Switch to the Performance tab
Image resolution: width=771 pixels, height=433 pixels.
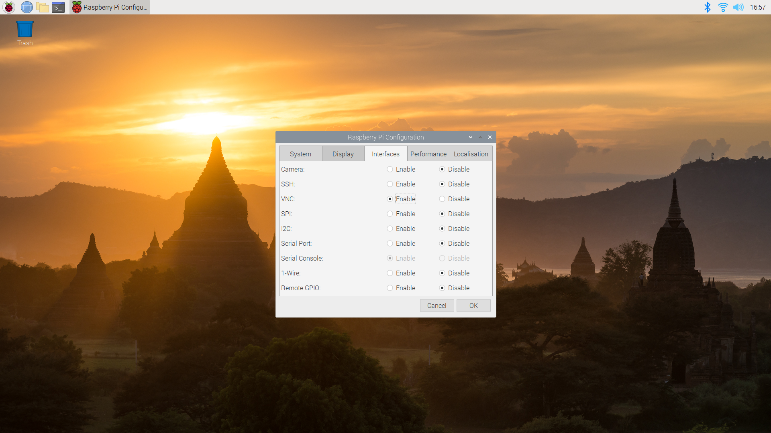click(x=428, y=154)
